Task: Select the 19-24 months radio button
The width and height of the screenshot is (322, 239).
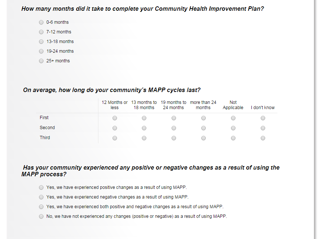Action: [x=41, y=51]
